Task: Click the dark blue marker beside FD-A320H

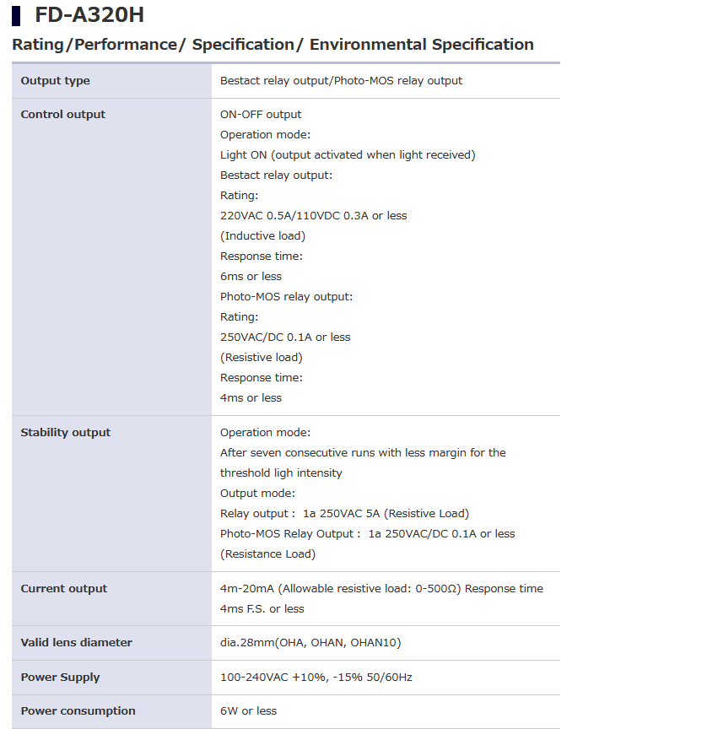Action: tap(16, 15)
